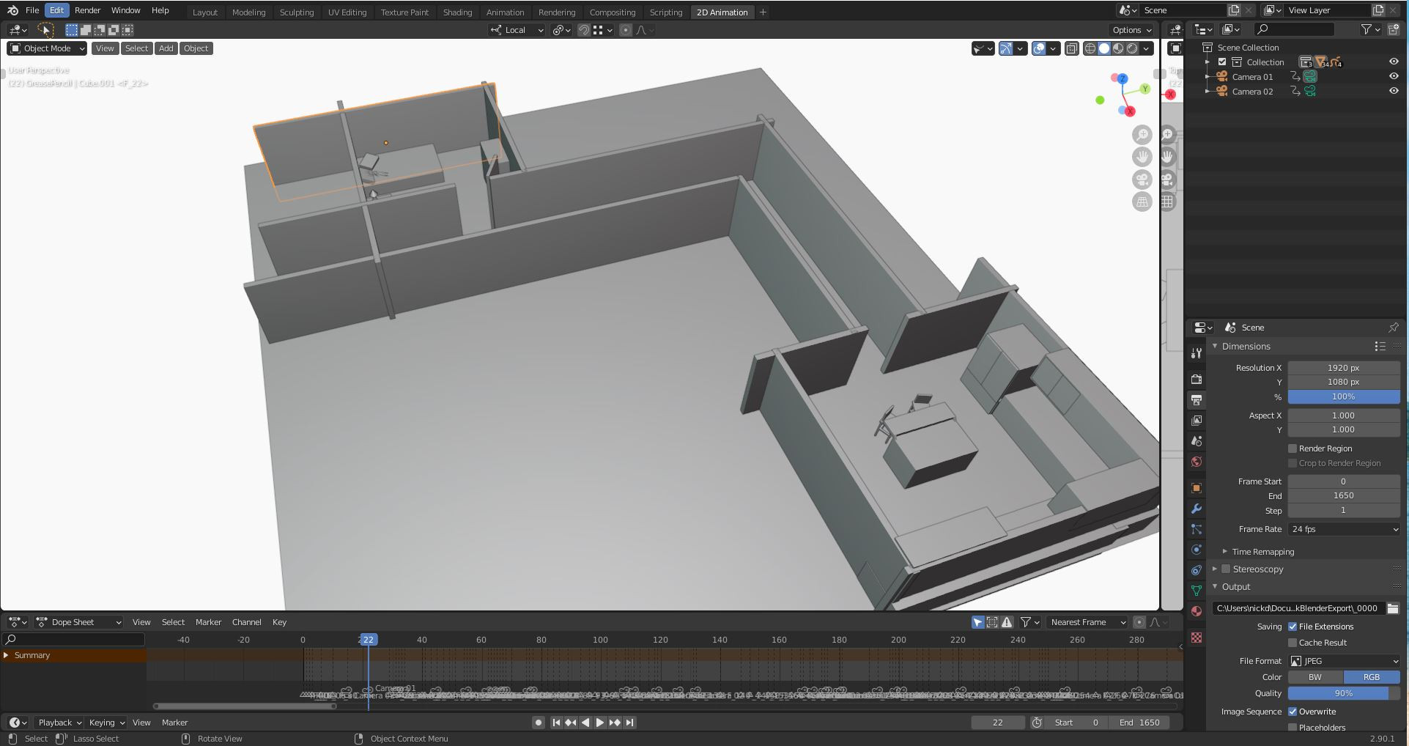1409x746 pixels.
Task: Enable the Cache Result checkbox
Action: pos(1292,643)
